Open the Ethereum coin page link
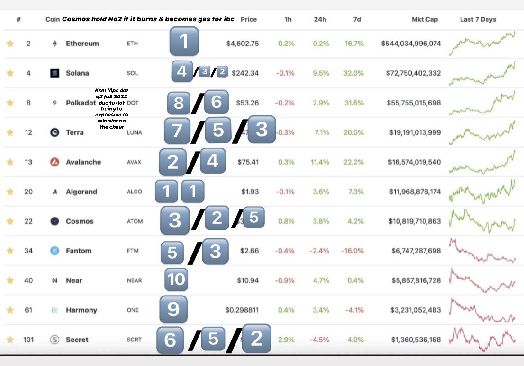 point(82,44)
